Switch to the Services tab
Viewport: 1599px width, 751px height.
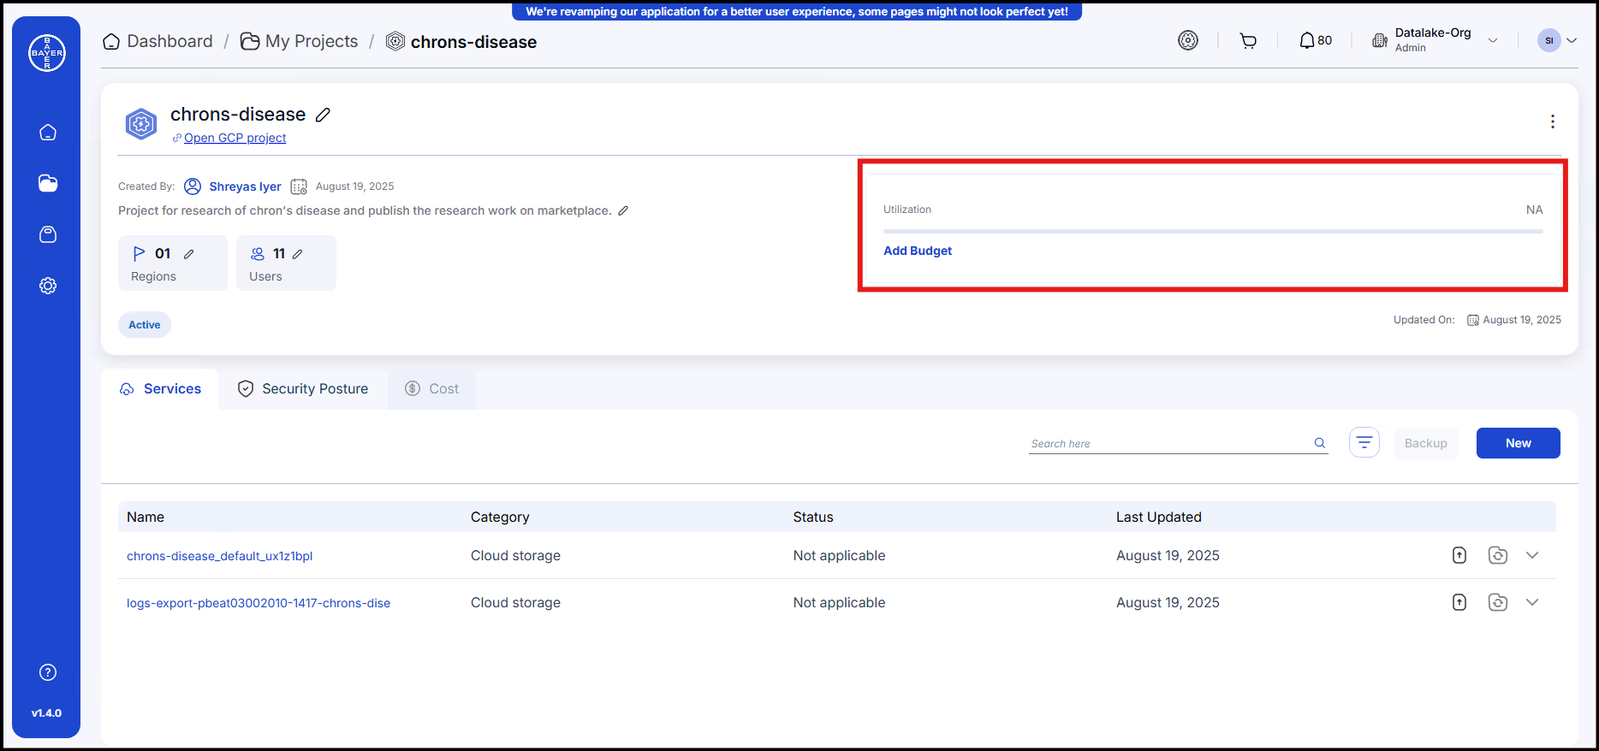[160, 389]
